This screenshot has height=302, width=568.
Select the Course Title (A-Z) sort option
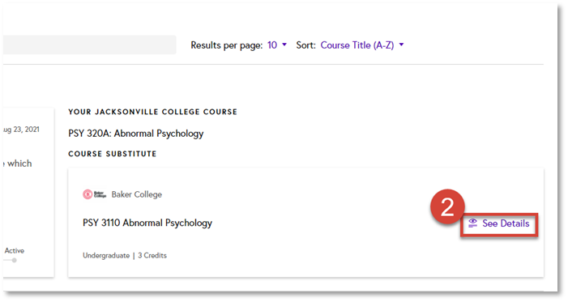coord(357,45)
